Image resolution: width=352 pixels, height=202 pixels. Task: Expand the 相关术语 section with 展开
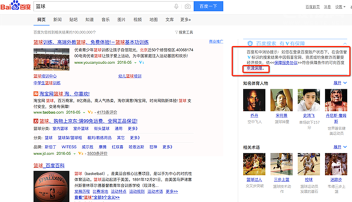point(339,148)
